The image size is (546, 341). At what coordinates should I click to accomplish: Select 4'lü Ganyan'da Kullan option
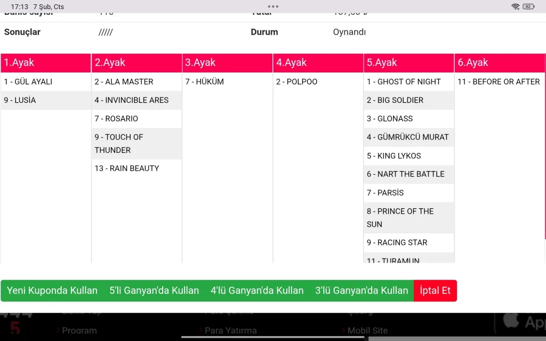[257, 290]
